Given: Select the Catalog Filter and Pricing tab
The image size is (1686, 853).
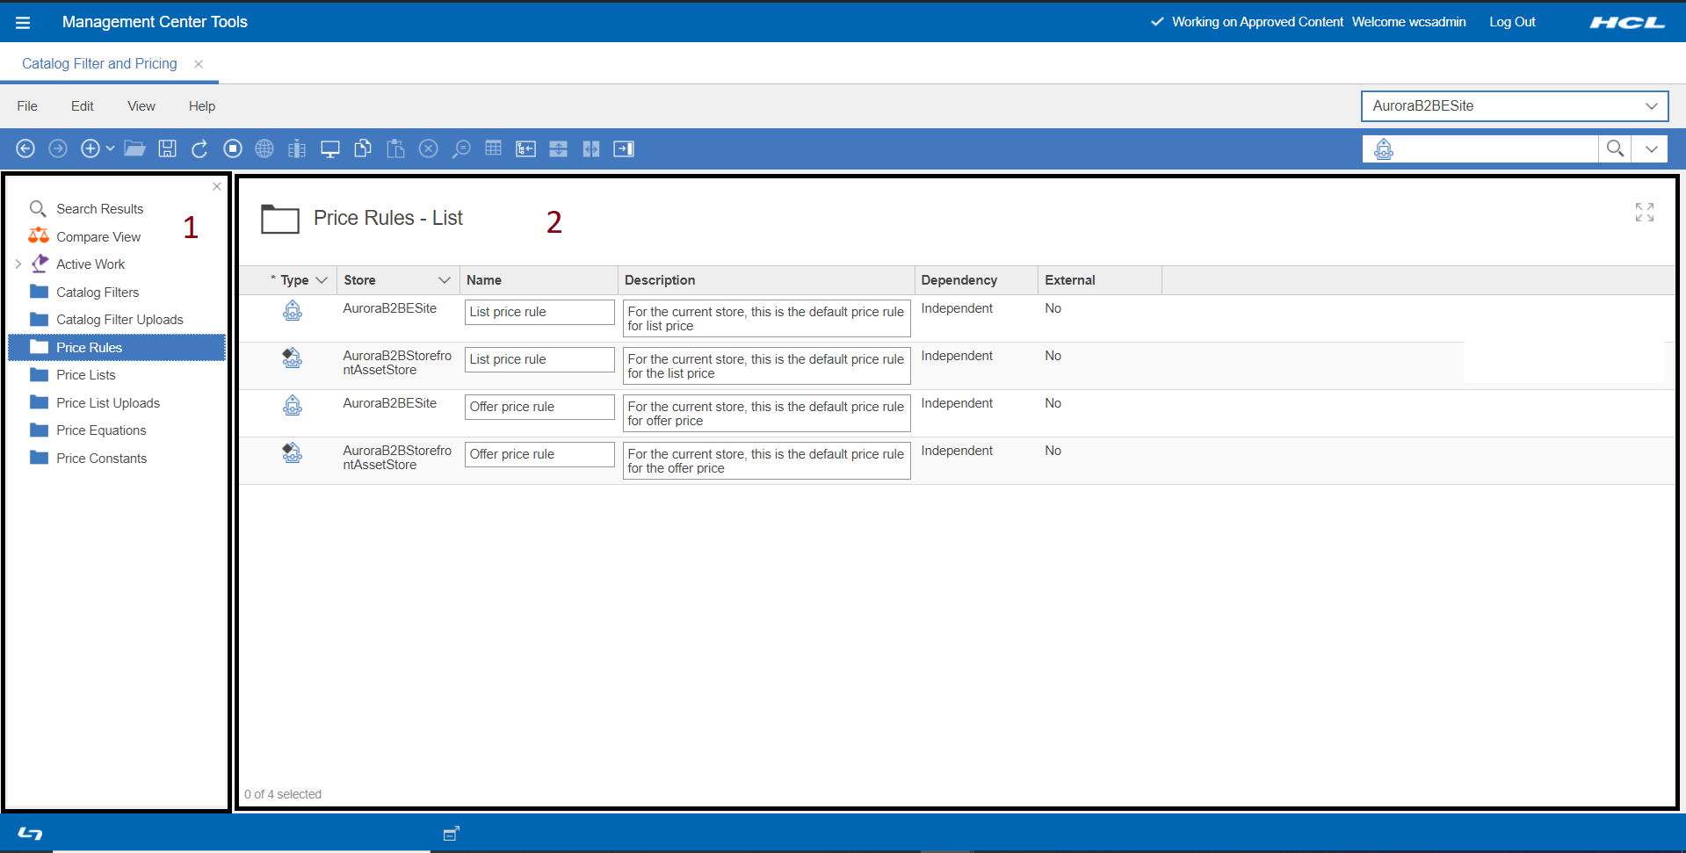Looking at the screenshot, I should [x=99, y=63].
